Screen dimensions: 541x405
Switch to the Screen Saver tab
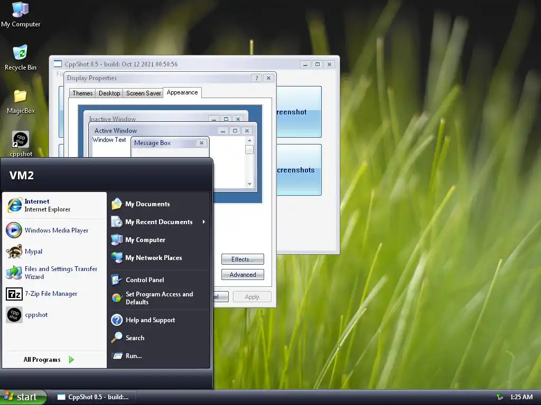click(143, 93)
